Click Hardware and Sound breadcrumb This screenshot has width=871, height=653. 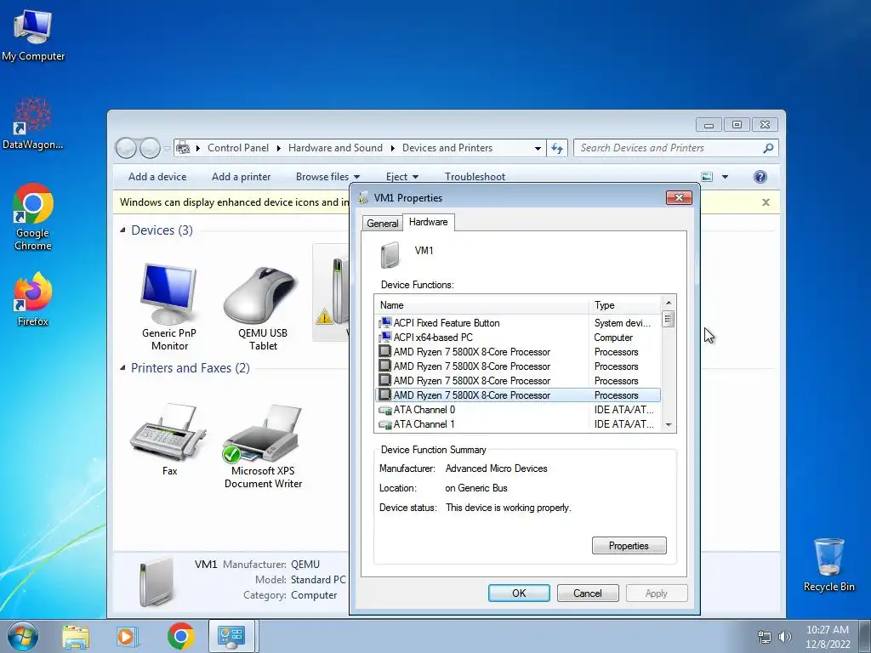335,148
